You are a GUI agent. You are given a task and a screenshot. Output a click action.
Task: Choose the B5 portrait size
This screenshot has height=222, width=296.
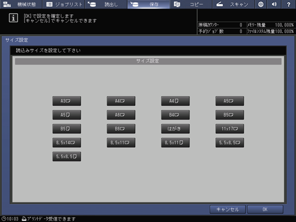pos(66,129)
